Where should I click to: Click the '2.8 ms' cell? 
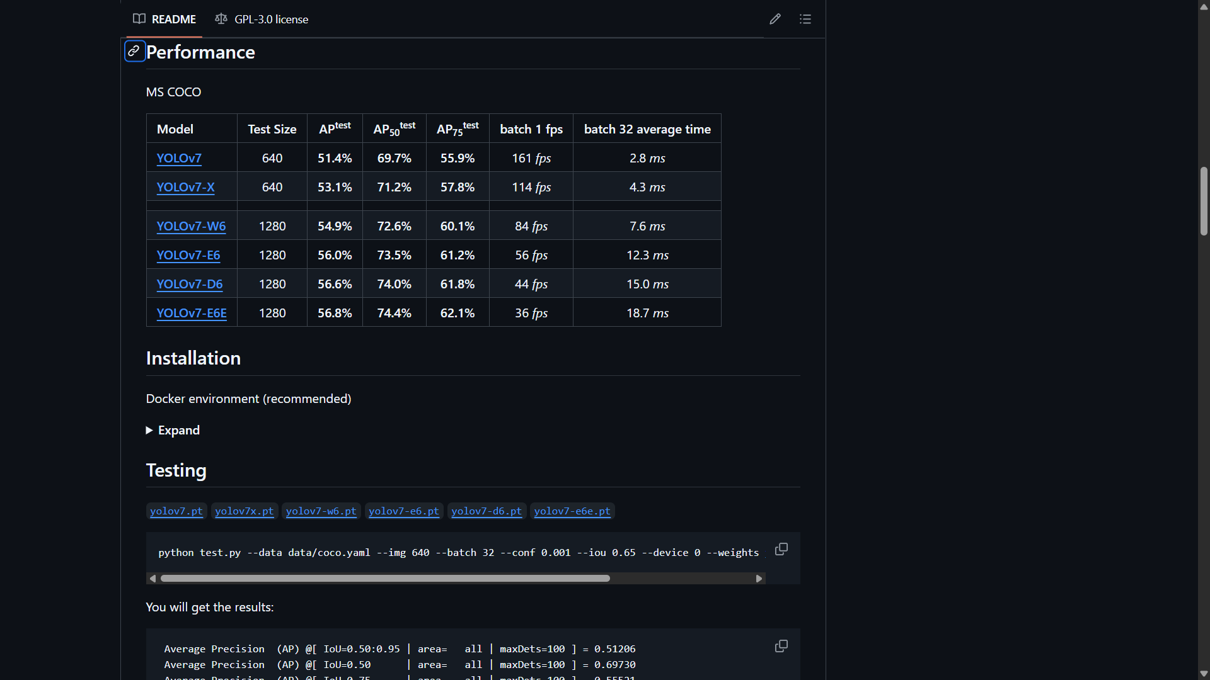point(647,158)
